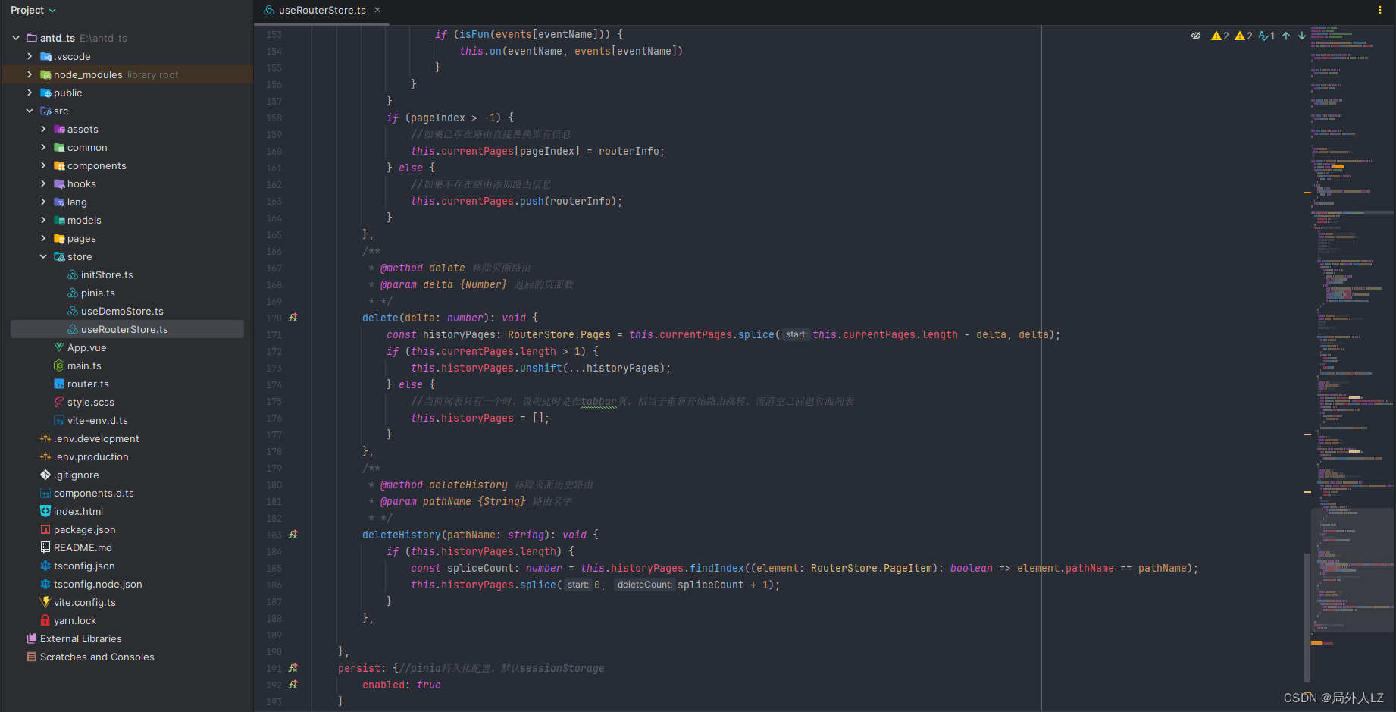Click the 'start:' inlay hint on line 171
The height and width of the screenshot is (712, 1396).
(796, 334)
